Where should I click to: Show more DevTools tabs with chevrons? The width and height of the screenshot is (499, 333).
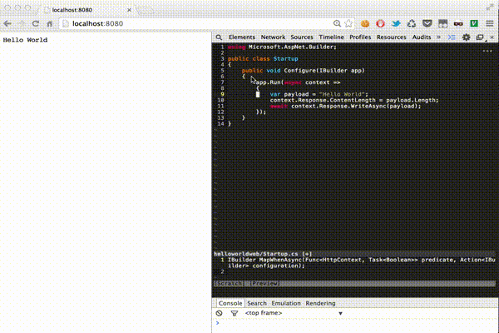click(x=438, y=37)
